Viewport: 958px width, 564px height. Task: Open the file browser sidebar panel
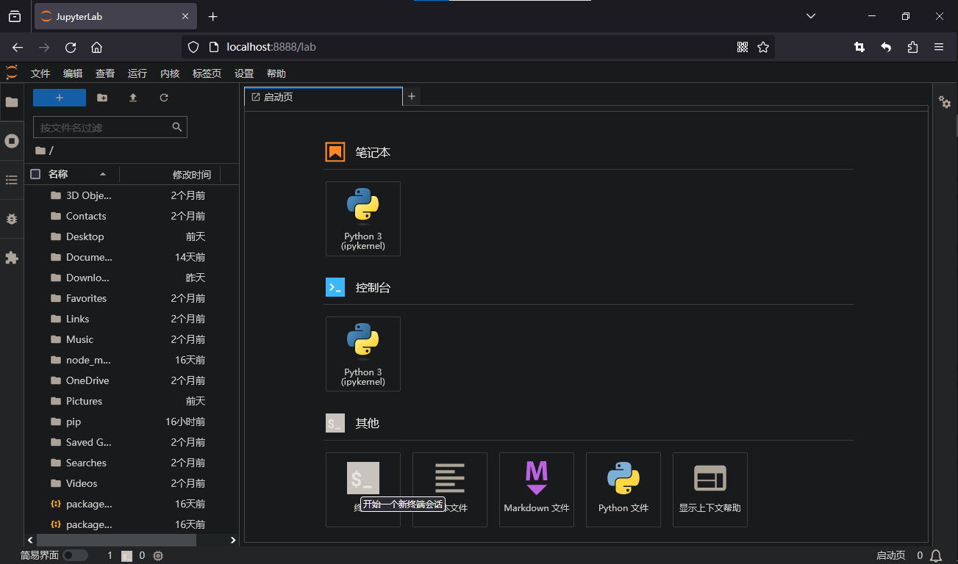(x=12, y=101)
